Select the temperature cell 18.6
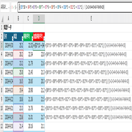 pos(18,99)
